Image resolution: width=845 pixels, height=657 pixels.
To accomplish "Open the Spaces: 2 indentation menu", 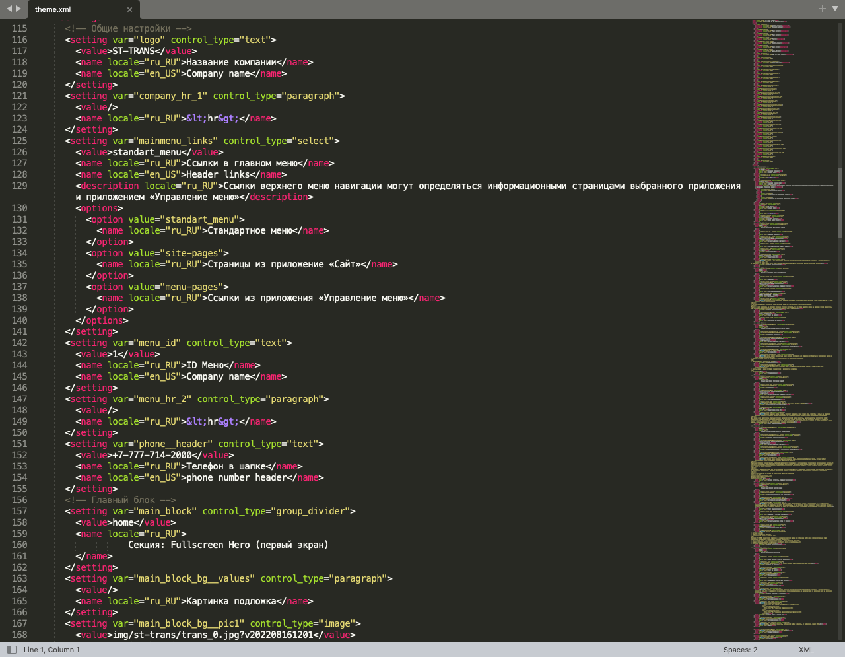I will (x=740, y=650).
